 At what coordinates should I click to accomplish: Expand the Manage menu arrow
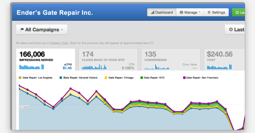click(x=199, y=12)
